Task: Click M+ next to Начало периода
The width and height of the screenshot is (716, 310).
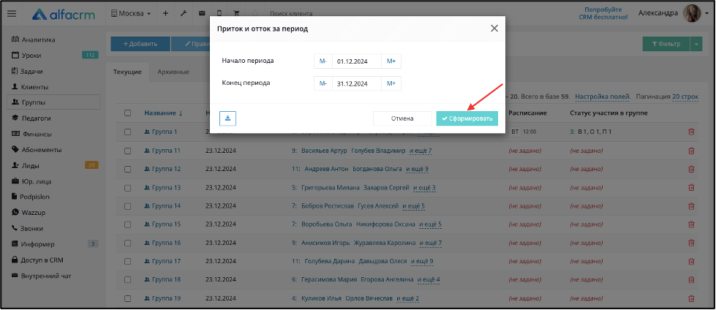Action: pyautogui.click(x=391, y=61)
